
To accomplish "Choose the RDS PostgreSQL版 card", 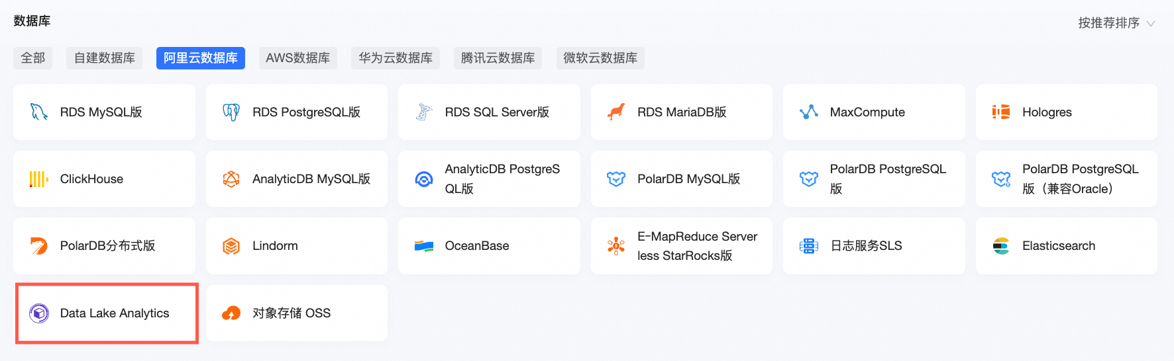I will (x=297, y=112).
